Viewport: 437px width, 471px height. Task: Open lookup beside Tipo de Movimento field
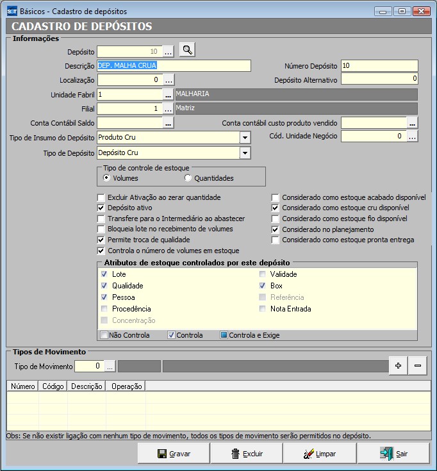110,367
